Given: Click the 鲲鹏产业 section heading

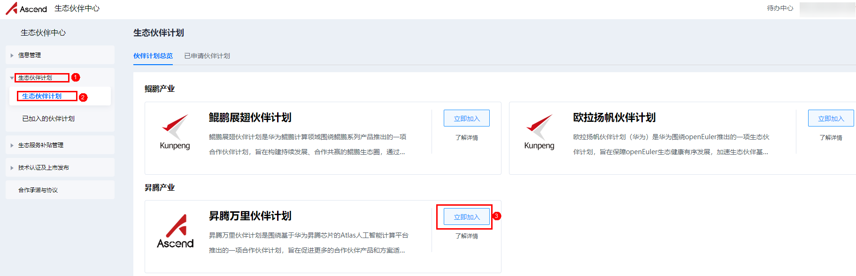Looking at the screenshot, I should 160,89.
